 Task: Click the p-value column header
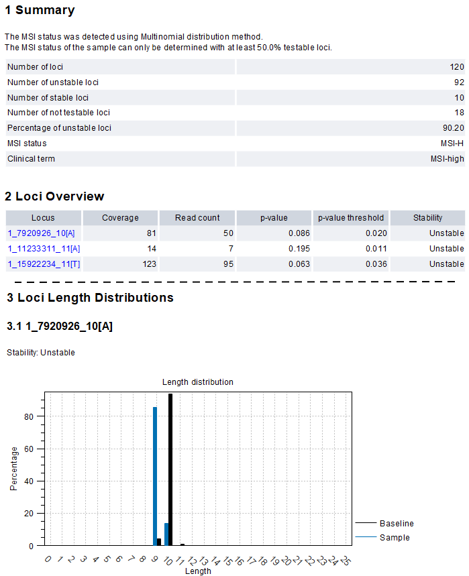tap(274, 218)
